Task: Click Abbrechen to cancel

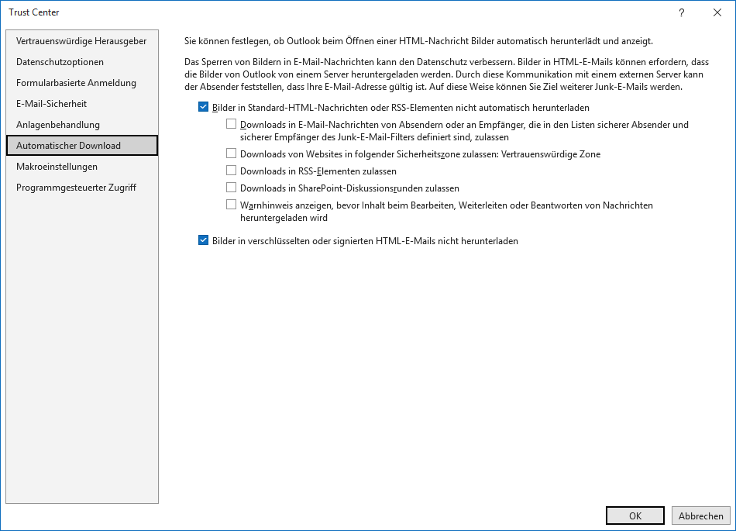Action: click(701, 515)
